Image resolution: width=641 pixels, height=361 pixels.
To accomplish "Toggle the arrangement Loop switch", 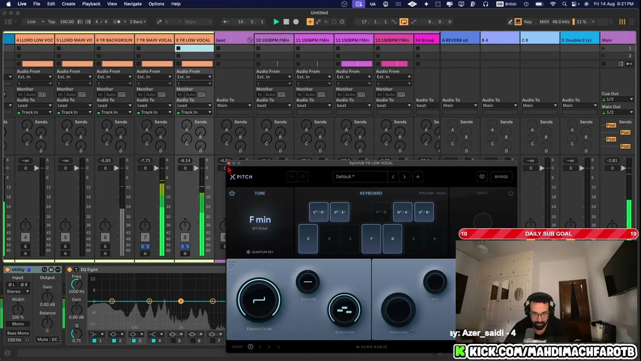I will click(x=404, y=22).
